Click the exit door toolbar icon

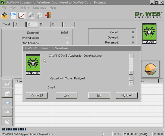point(48,15)
